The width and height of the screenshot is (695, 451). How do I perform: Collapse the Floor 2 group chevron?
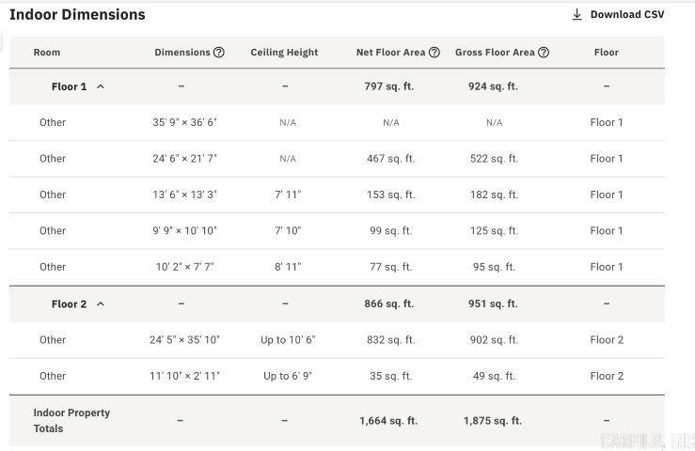pyautogui.click(x=101, y=303)
